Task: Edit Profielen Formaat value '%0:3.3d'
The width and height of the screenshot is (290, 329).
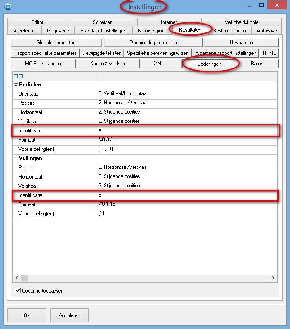Action: click(187, 140)
